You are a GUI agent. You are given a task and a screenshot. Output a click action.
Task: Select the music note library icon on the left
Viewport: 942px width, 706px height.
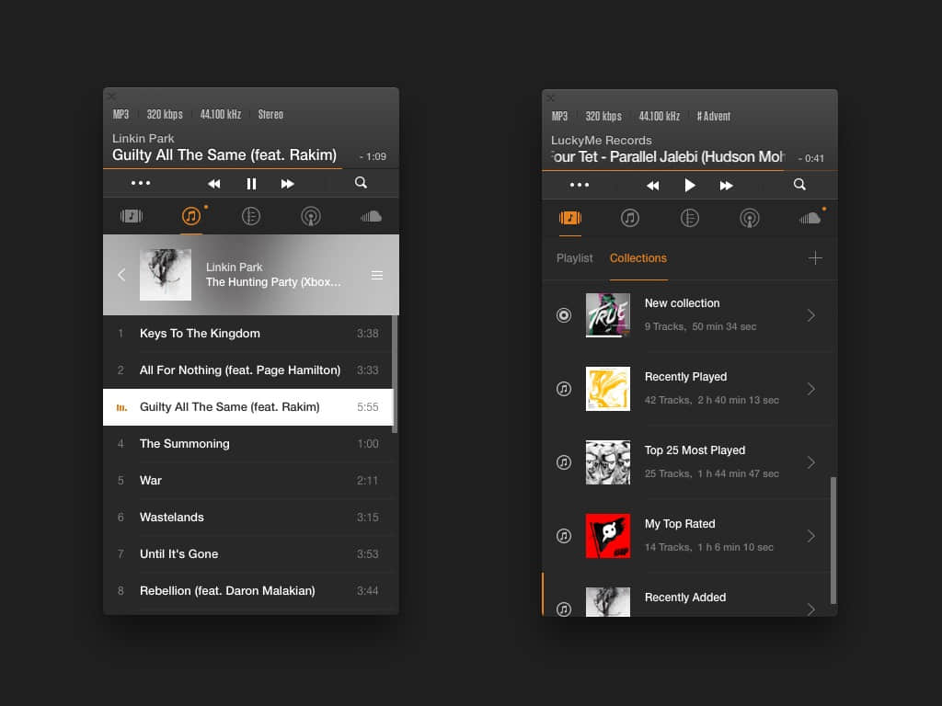191,216
